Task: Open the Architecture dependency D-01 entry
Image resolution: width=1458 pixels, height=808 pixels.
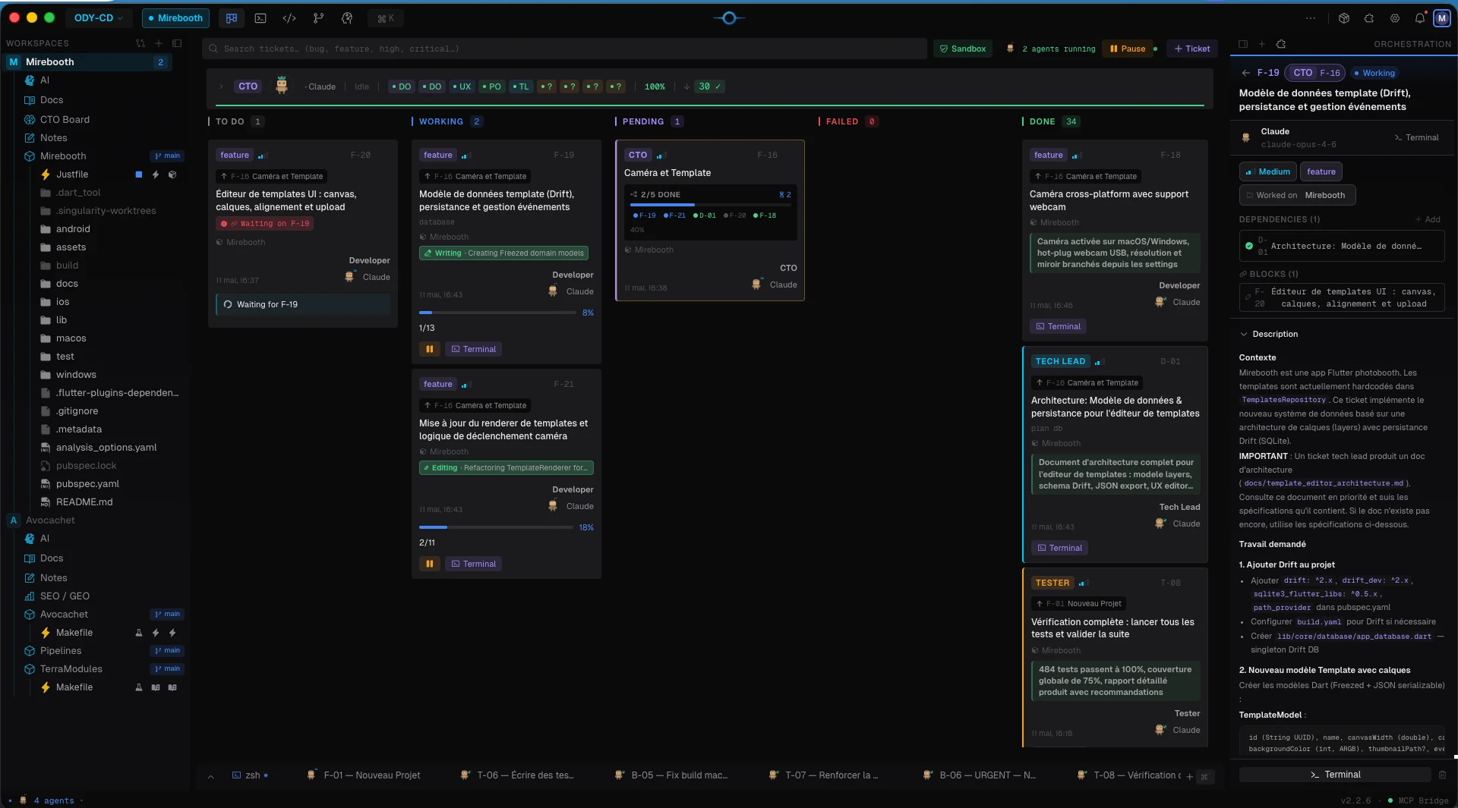Action: click(1342, 246)
